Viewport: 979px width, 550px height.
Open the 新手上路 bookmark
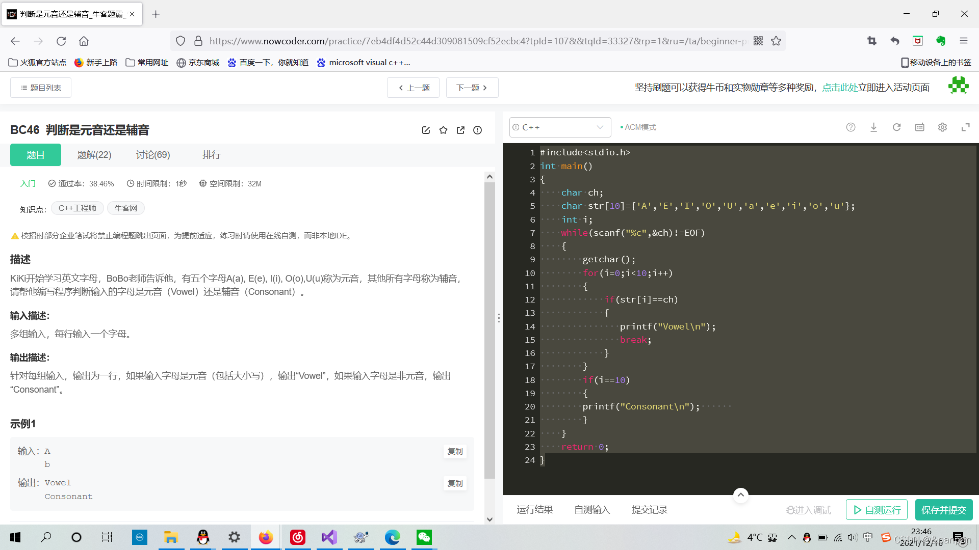(96, 62)
